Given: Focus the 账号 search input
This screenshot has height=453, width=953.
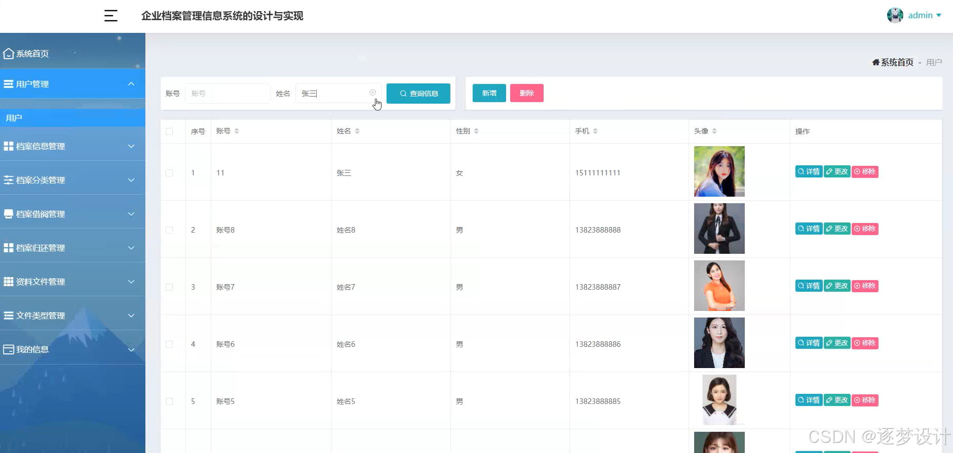Looking at the screenshot, I should point(227,94).
